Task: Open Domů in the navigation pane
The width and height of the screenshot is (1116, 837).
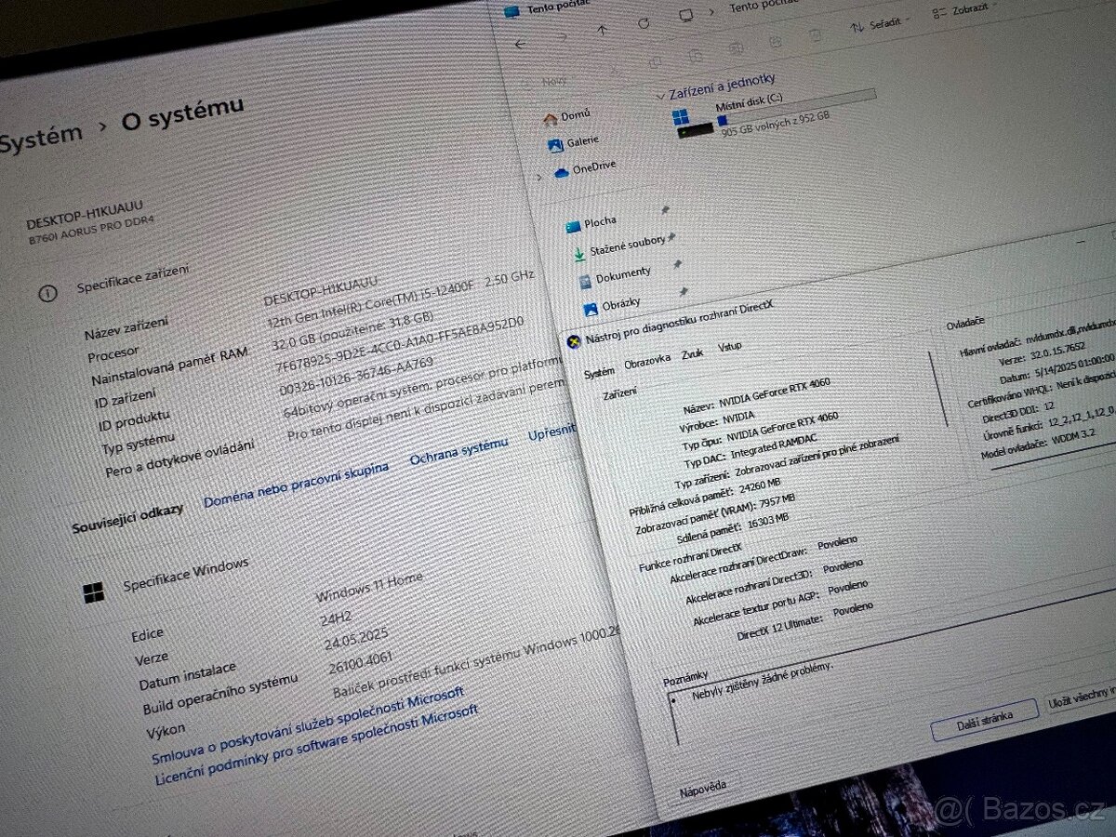Action: [575, 116]
